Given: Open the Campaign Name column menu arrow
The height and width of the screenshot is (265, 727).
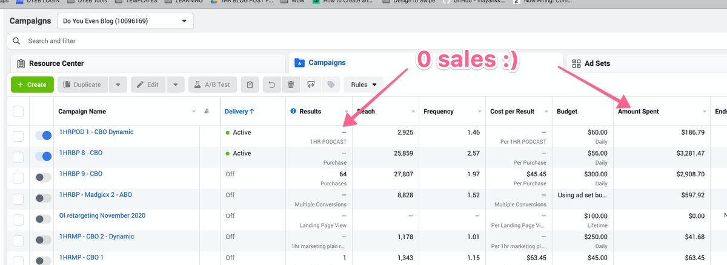Looking at the screenshot, I should coord(194,112).
